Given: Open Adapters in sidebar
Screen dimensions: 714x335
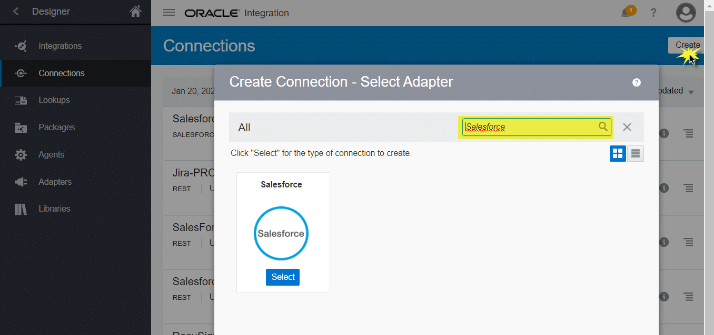Looking at the screenshot, I should coord(55,182).
